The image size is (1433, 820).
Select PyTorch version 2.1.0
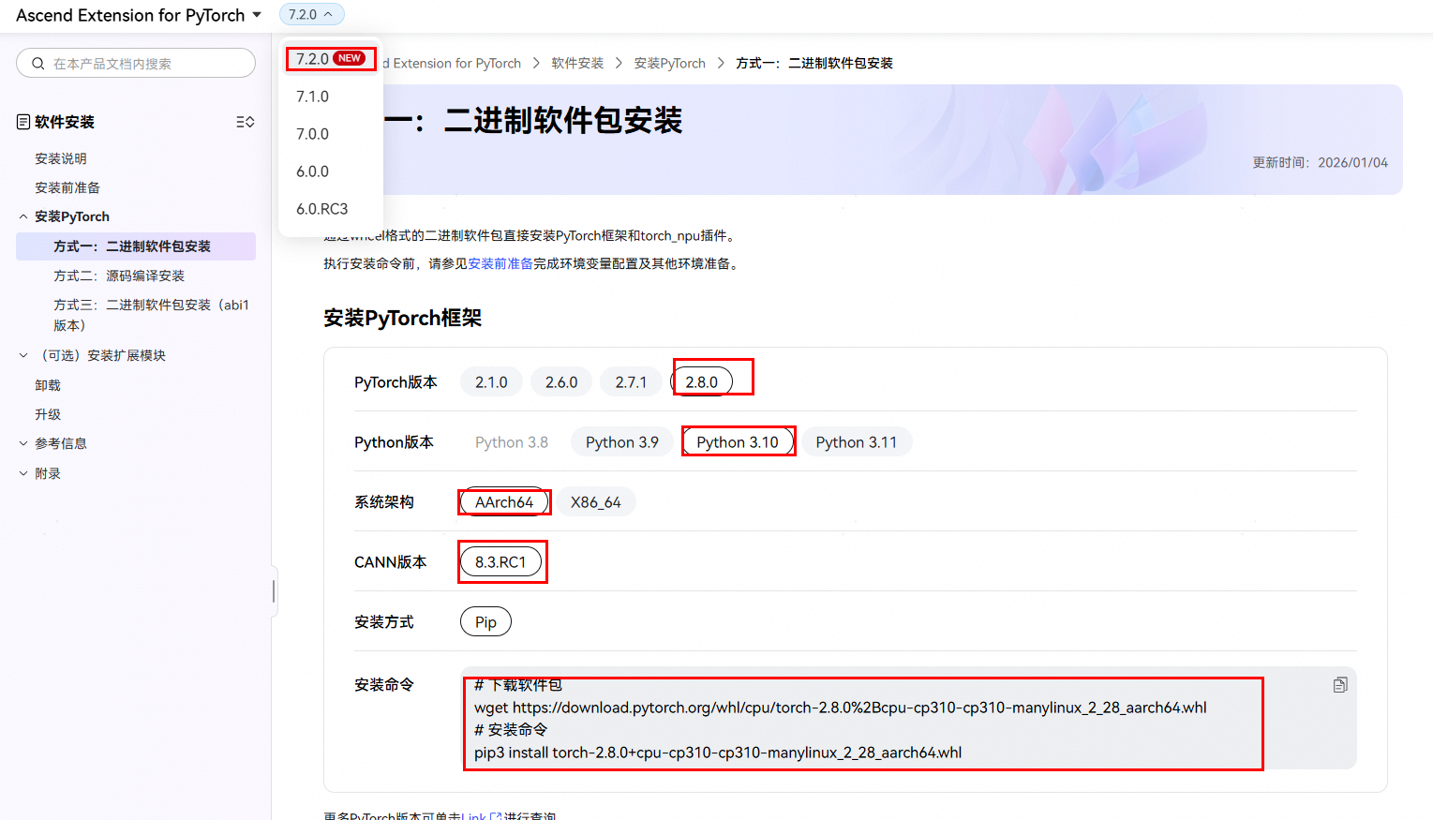pyautogui.click(x=491, y=382)
